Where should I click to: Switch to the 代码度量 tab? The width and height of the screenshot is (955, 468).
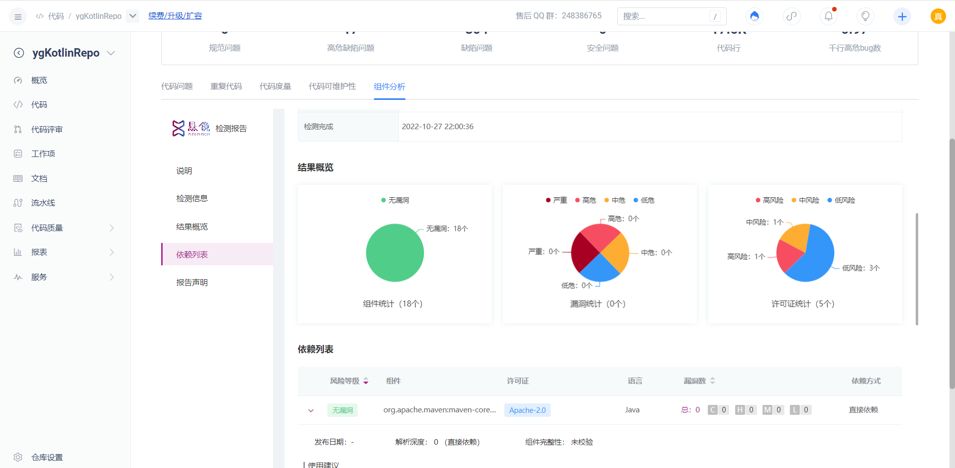point(276,86)
